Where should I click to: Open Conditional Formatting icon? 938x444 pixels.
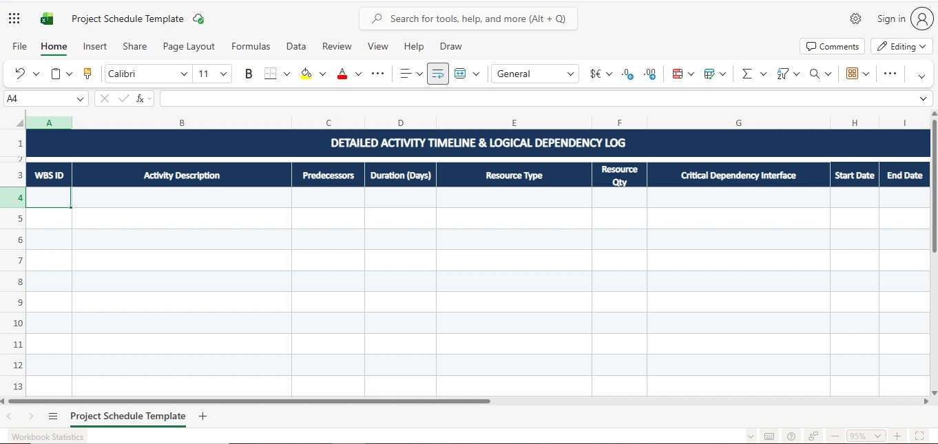pos(677,74)
